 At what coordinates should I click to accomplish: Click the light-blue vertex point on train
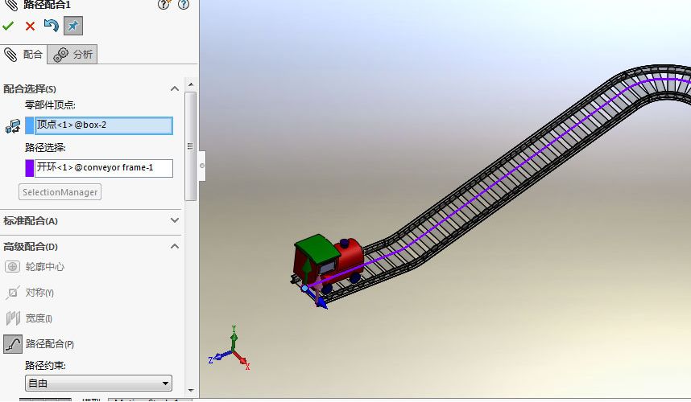[x=304, y=288]
